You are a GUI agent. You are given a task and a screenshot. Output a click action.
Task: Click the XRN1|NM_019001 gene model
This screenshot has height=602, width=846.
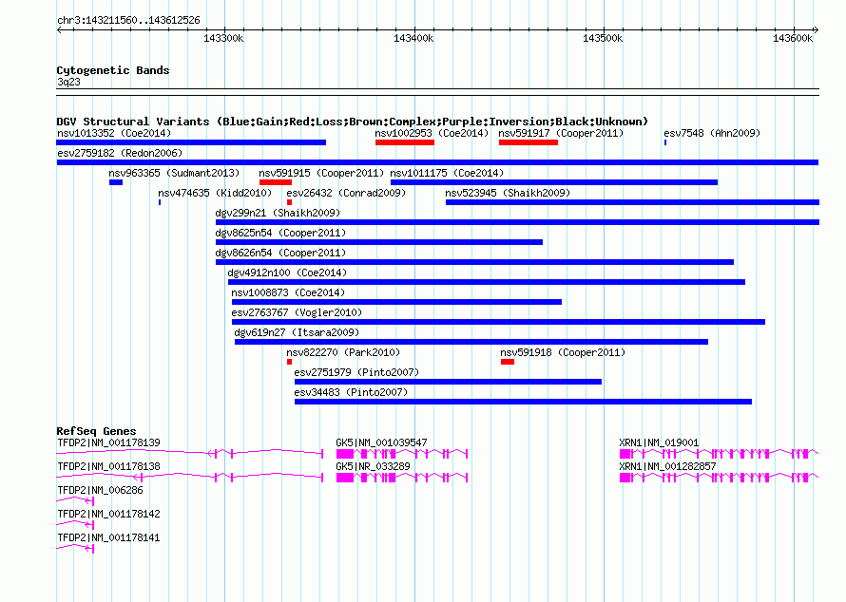[x=720, y=454]
